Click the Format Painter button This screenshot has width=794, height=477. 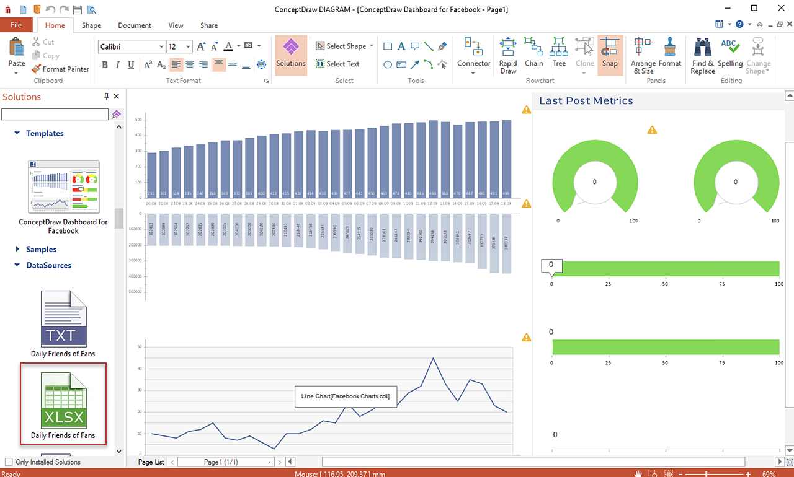point(60,69)
